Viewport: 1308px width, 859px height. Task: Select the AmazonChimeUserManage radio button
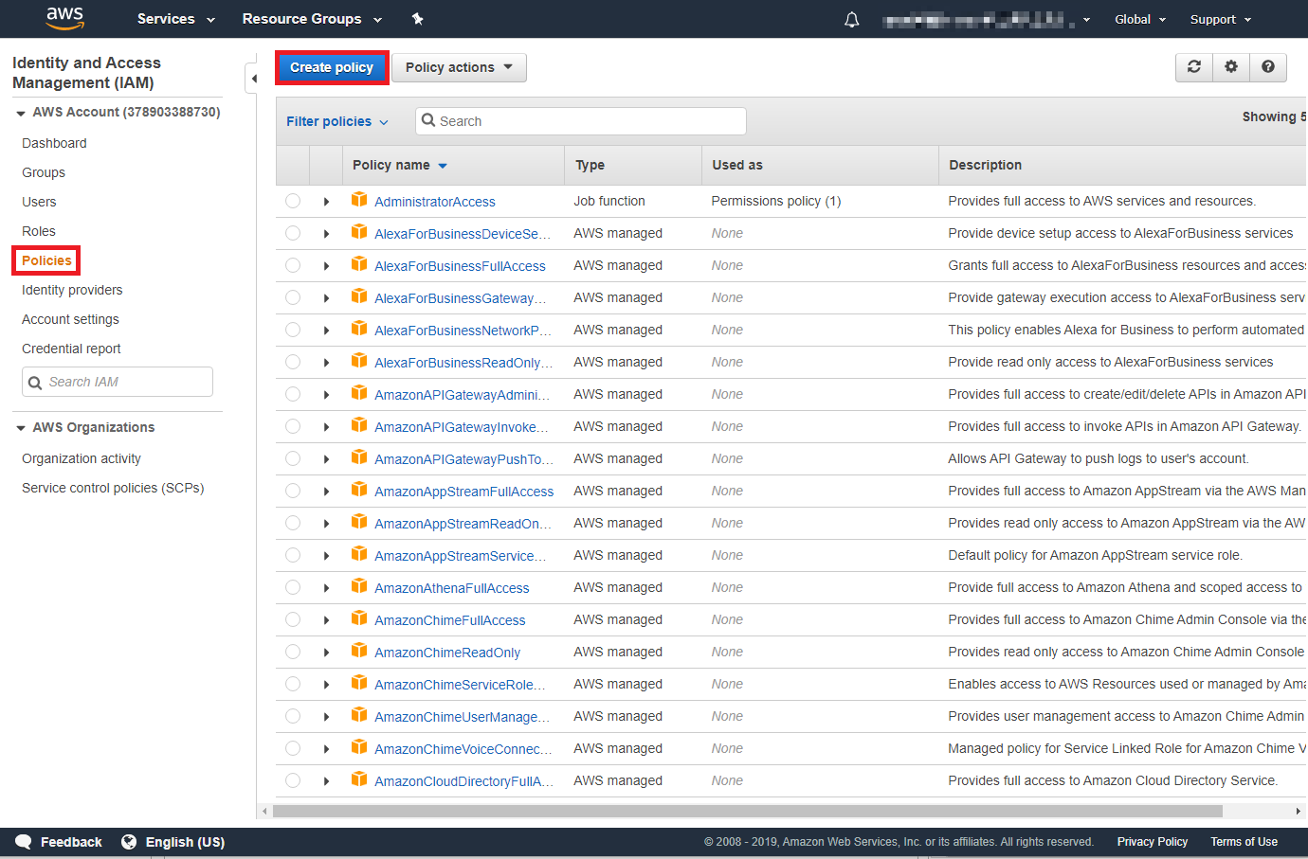tap(293, 716)
